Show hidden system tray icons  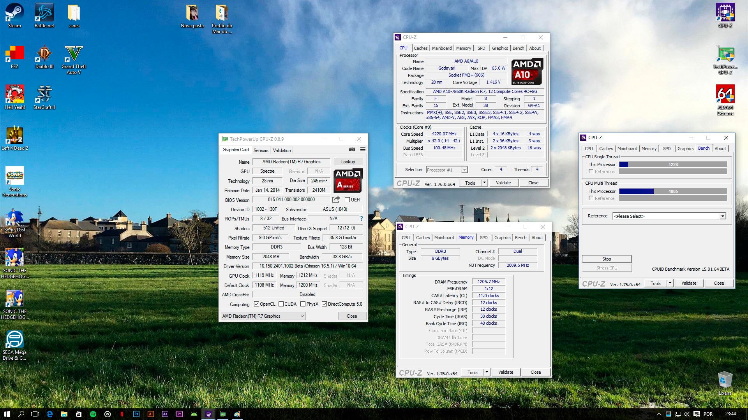pos(659,414)
